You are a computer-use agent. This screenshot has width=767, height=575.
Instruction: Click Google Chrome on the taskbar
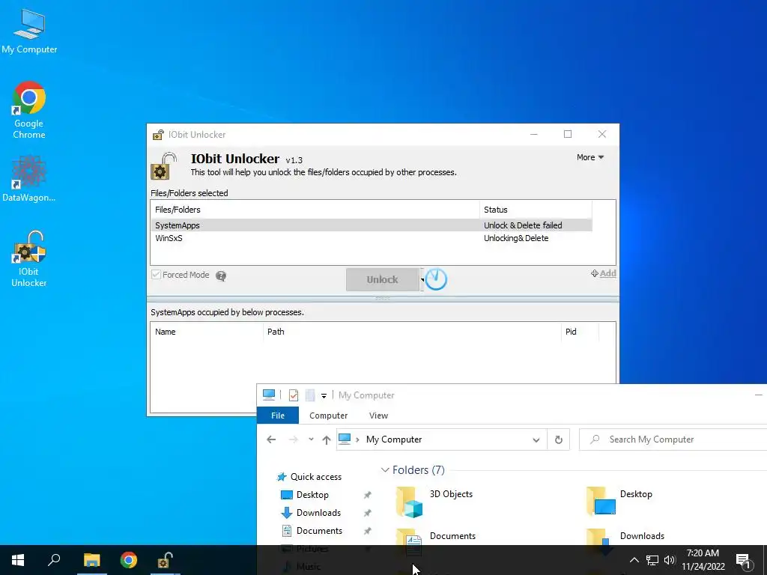click(129, 560)
